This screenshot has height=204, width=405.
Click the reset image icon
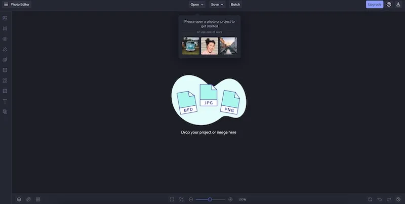[370, 199]
